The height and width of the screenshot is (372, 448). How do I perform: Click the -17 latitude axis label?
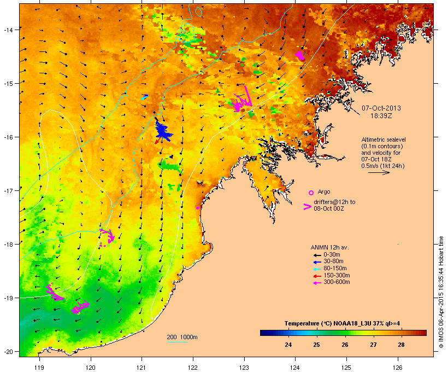point(8,190)
